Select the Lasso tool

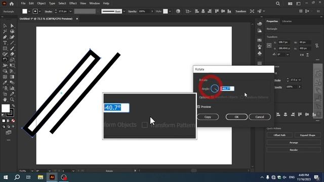point(12,31)
